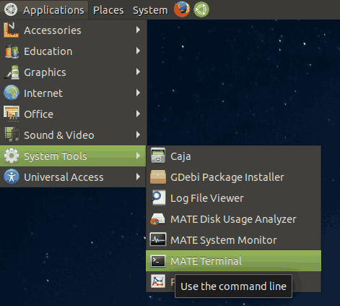Click the Sound & Video film icon

(12, 135)
